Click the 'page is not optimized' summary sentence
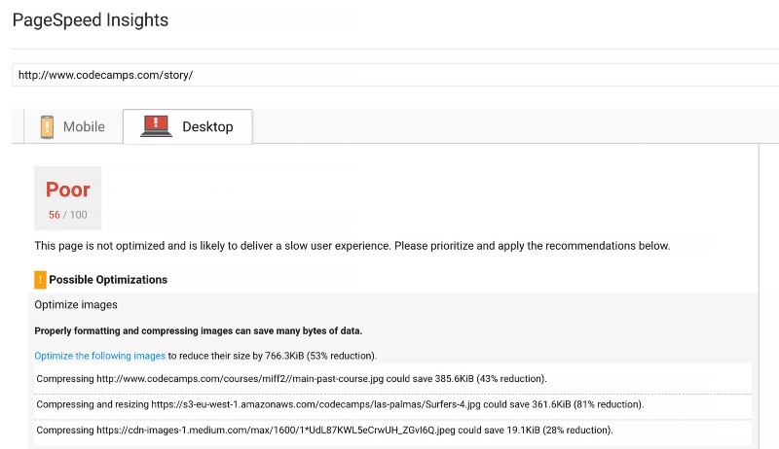 [352, 246]
